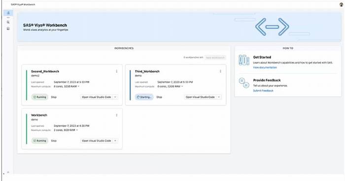Open Visual Studio Code for Workbench demo
This screenshot has height=181, width=345.
tap(97, 141)
